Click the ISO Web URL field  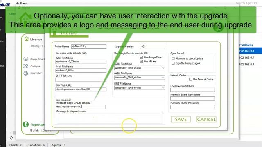click(x=81, y=89)
